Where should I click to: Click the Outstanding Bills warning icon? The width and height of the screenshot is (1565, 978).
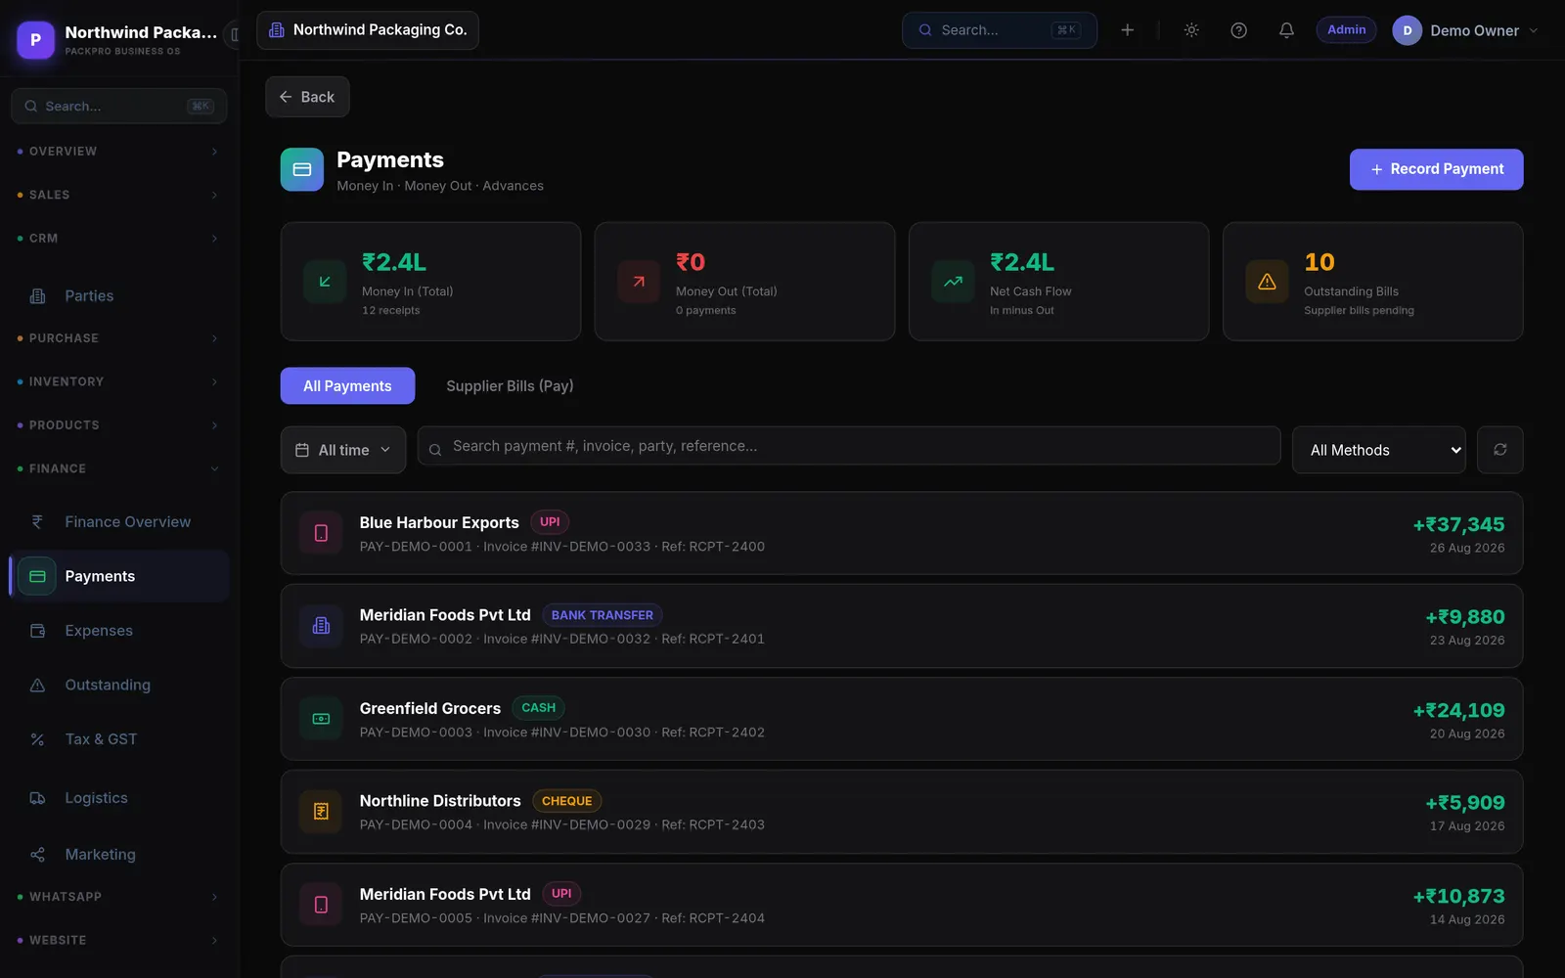click(1267, 282)
